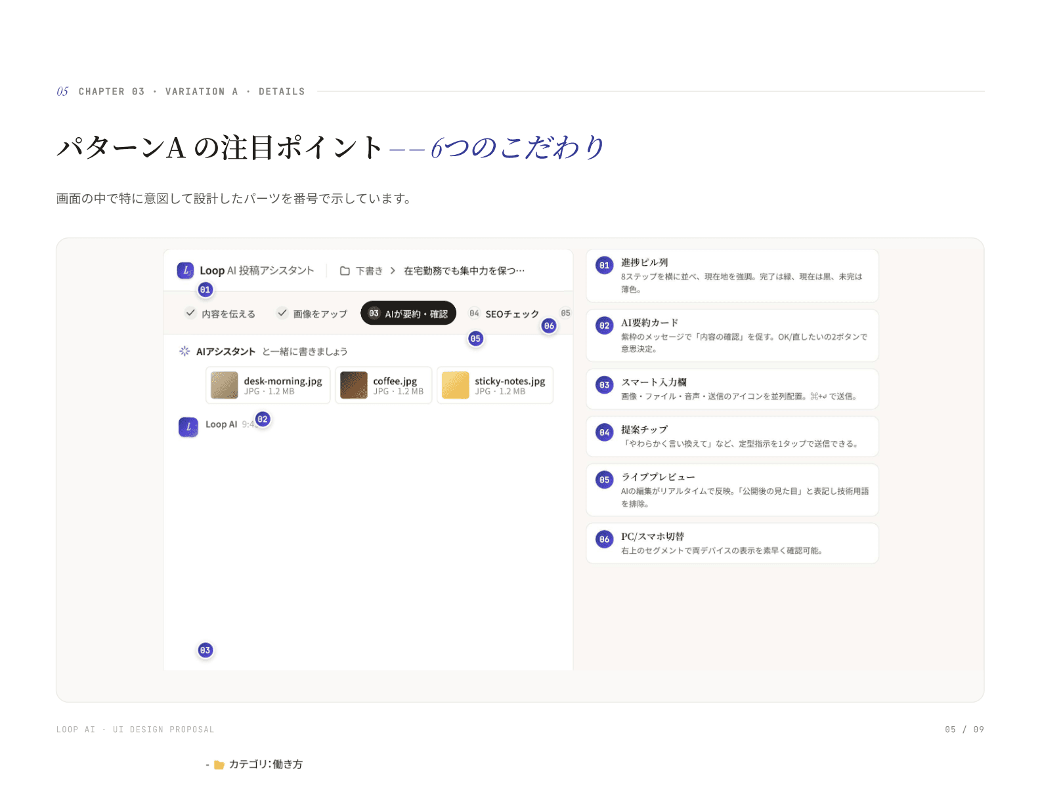Click the checkmark icon on 内容を伝える step

tap(190, 313)
